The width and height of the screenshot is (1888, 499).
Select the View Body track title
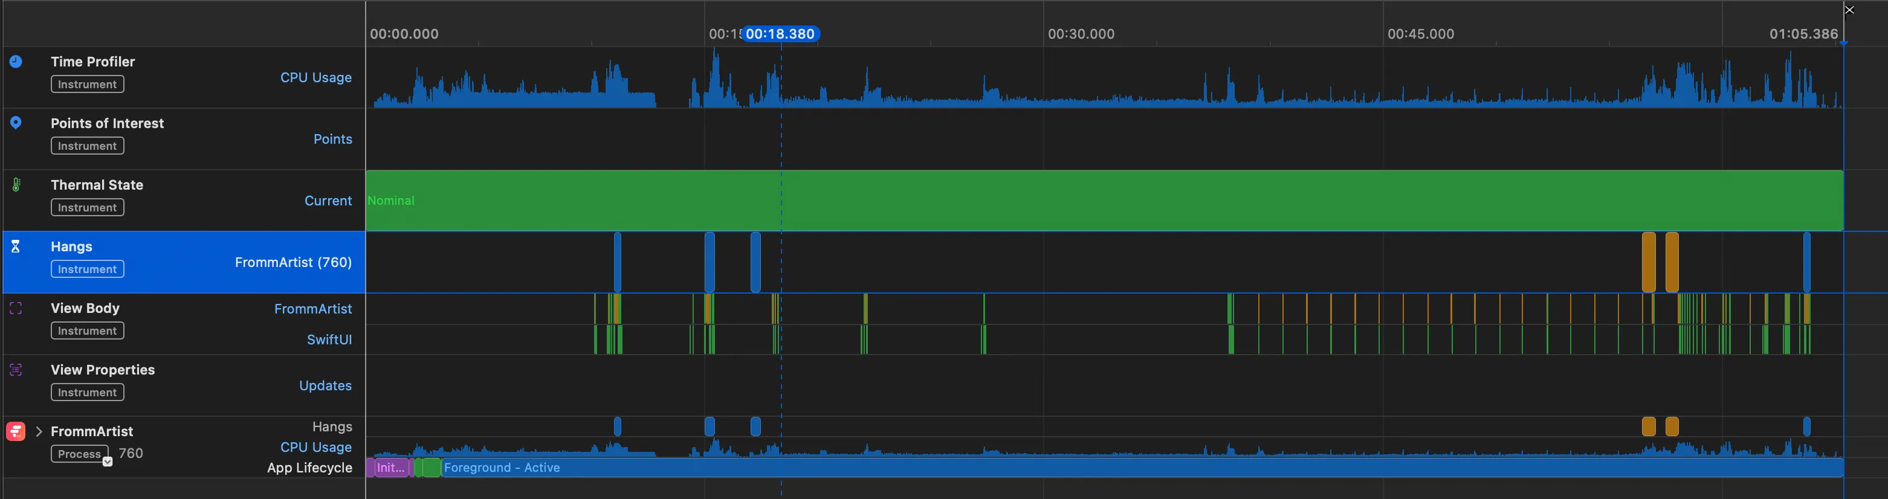point(85,307)
